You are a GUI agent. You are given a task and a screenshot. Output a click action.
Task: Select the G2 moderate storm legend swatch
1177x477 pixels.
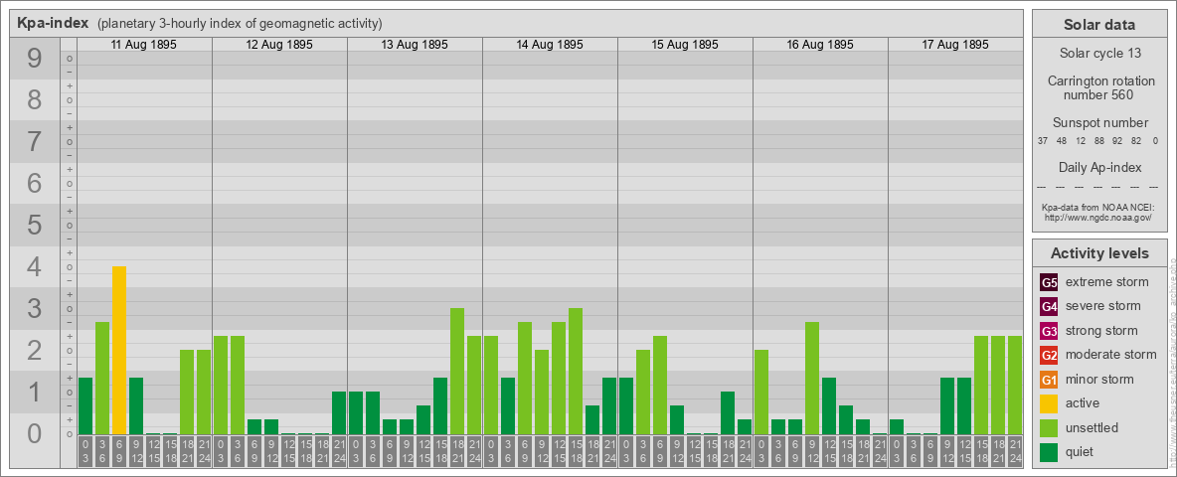(1049, 355)
